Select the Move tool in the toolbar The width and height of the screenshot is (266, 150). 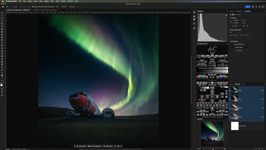2,13
